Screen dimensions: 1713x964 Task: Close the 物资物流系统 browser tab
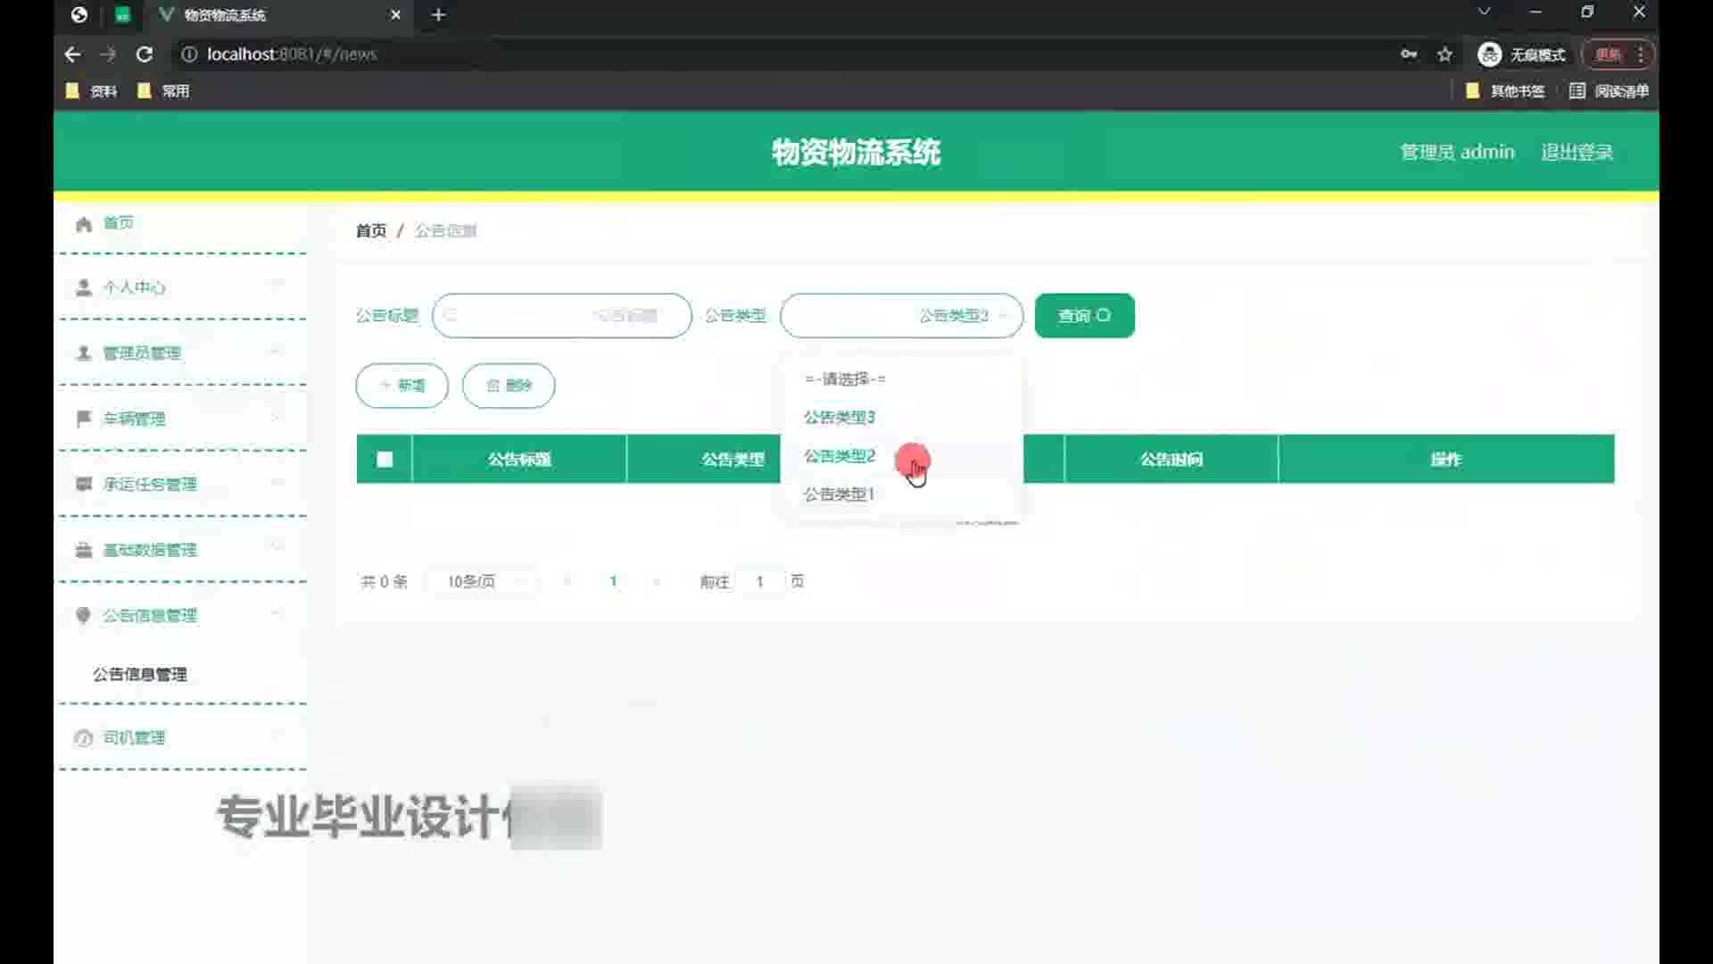[x=396, y=15]
